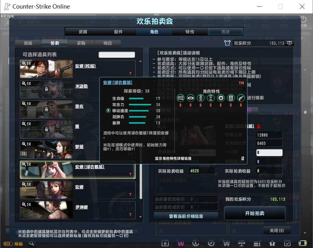Open the calendar checkmark icon
The image size is (313, 248).
(287, 243)
